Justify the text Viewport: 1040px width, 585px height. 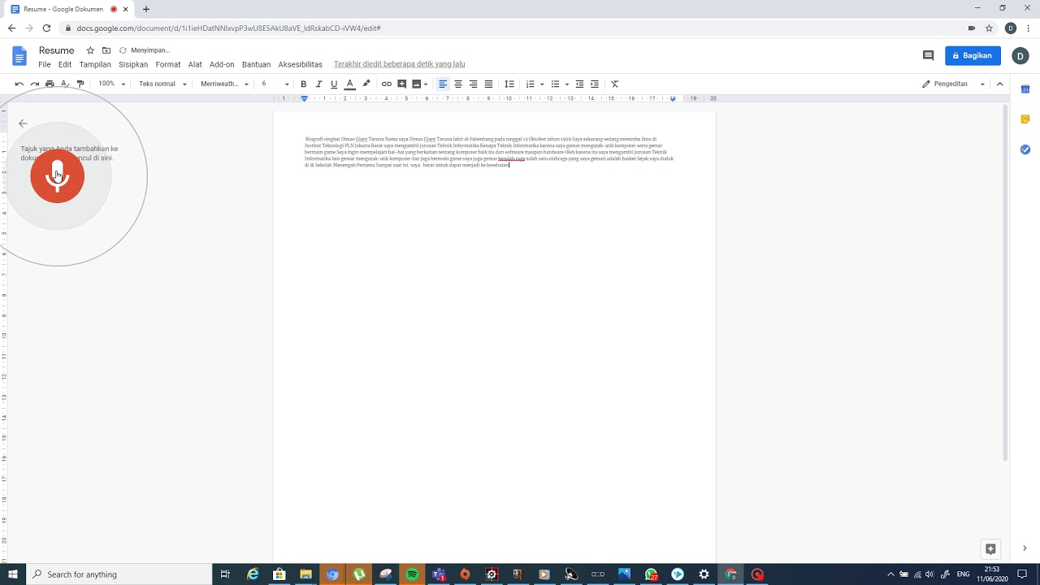(x=488, y=84)
